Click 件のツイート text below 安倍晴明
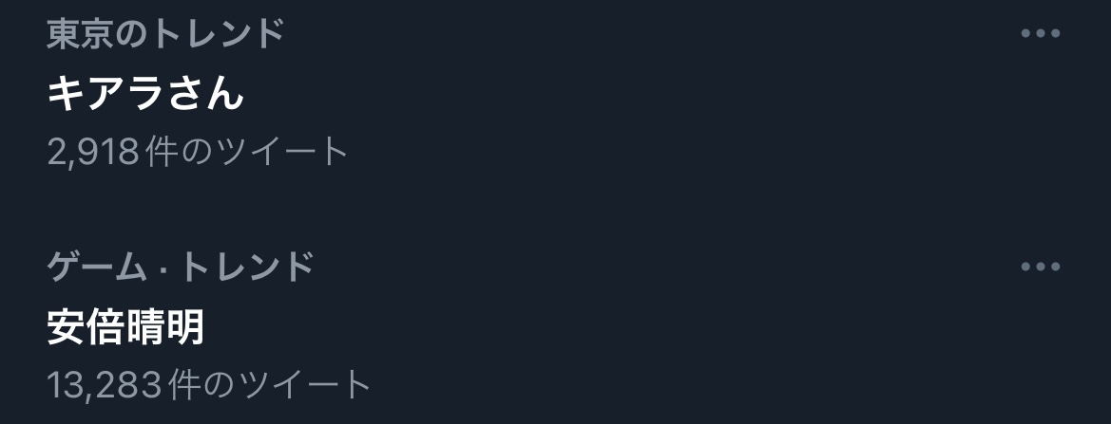 point(269,384)
